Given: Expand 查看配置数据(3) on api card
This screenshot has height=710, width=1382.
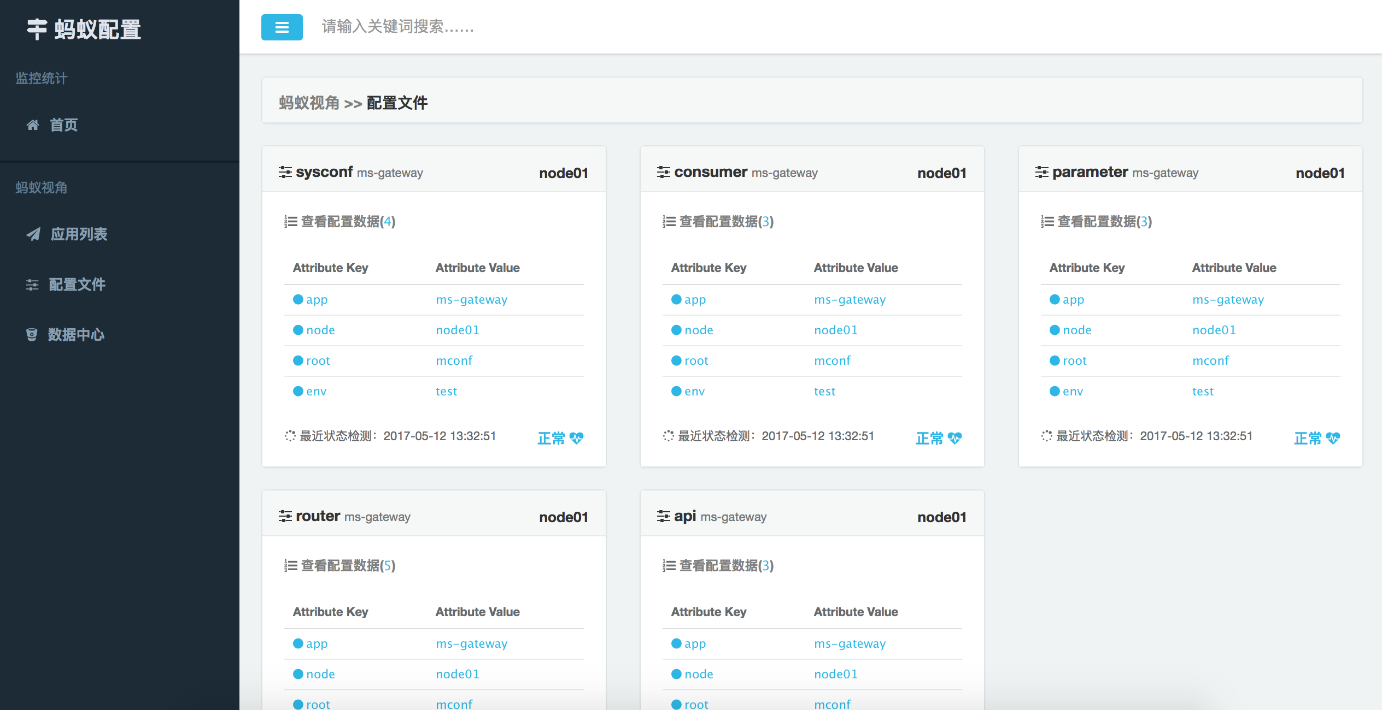Looking at the screenshot, I should [725, 566].
